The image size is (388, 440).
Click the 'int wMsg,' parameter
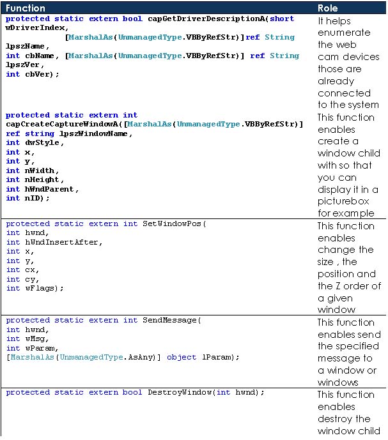(x=27, y=339)
